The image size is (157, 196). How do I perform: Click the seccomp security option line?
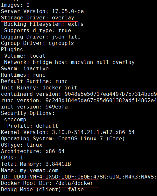click(15, 120)
